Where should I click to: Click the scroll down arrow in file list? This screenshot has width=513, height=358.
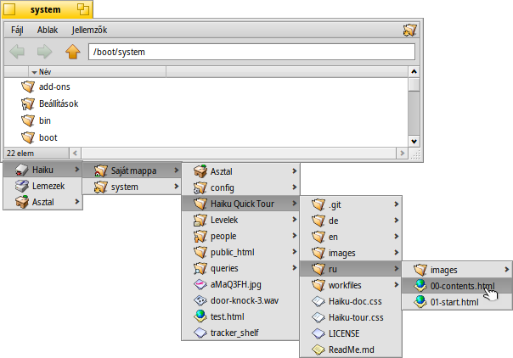point(414,141)
